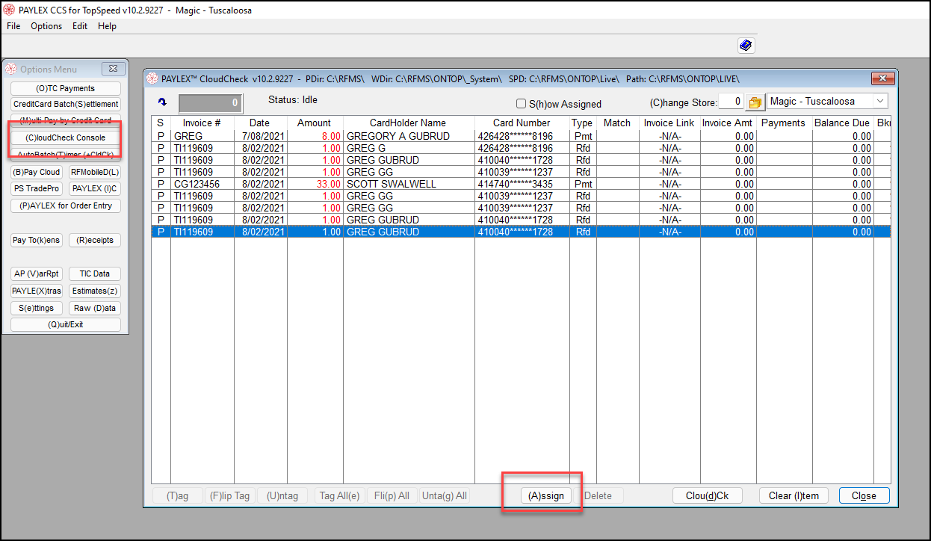This screenshot has height=541, width=931.
Task: Click the (C)hange Store number field
Action: coord(731,102)
